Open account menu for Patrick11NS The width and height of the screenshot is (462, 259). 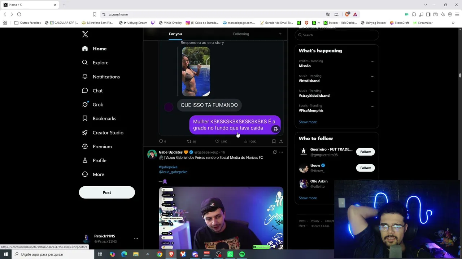(136, 238)
